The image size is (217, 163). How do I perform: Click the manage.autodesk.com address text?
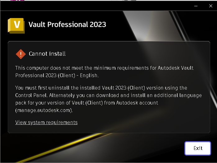44,110
